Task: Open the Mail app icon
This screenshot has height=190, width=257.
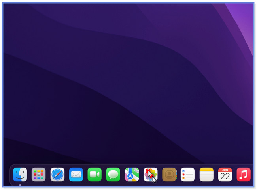Action: pyautogui.click(x=76, y=175)
